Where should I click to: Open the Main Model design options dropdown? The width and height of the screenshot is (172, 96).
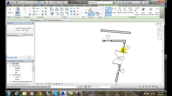101,87
